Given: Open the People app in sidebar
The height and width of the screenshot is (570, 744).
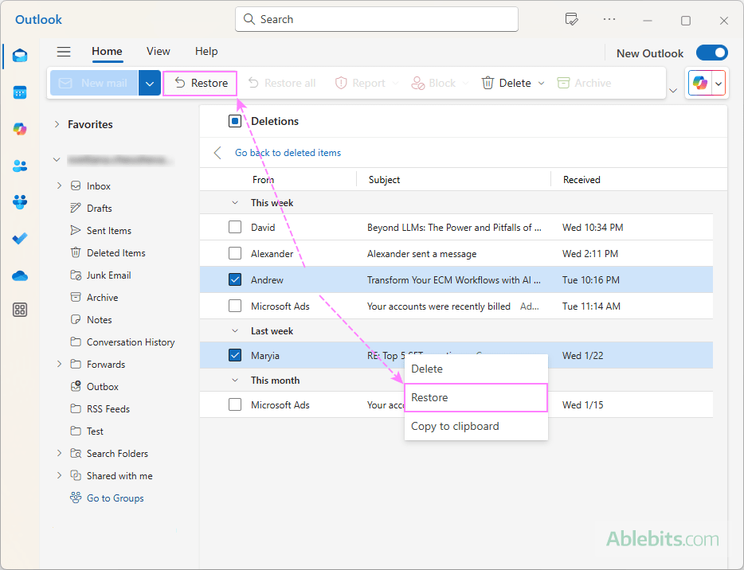Looking at the screenshot, I should click(20, 166).
